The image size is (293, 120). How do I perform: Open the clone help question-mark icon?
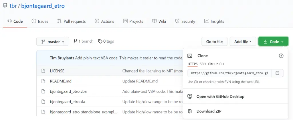point(281,56)
